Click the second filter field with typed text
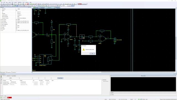 coord(14,78)
